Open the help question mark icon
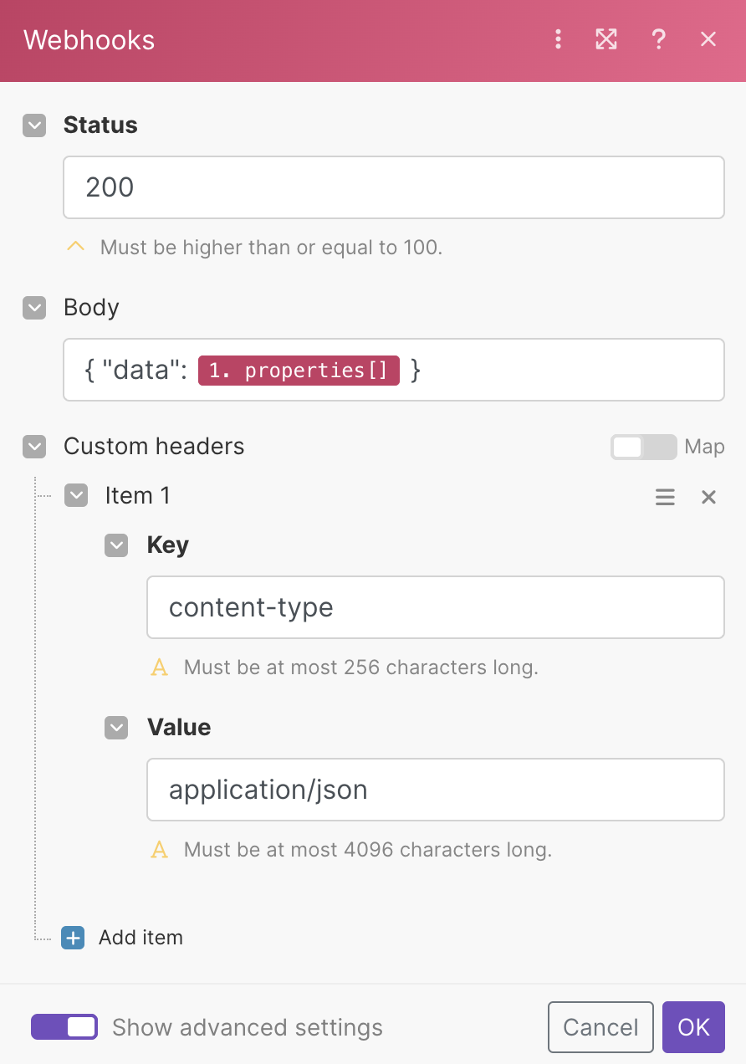 click(x=659, y=39)
